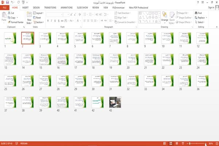Open the Font size combo box
219x146 pixels.
click(x=66, y=14)
